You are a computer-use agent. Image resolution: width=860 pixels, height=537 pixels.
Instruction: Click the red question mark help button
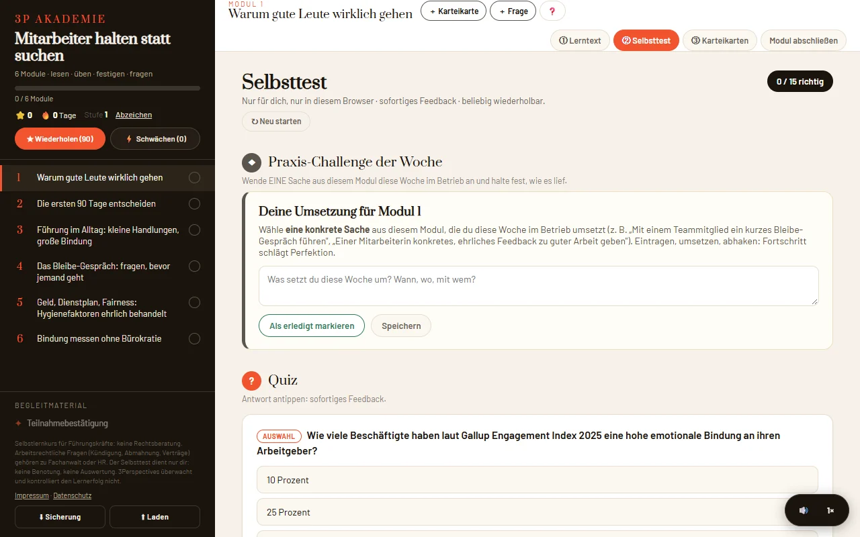(552, 11)
